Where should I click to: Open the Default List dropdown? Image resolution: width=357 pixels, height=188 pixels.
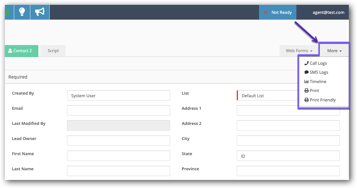point(267,96)
